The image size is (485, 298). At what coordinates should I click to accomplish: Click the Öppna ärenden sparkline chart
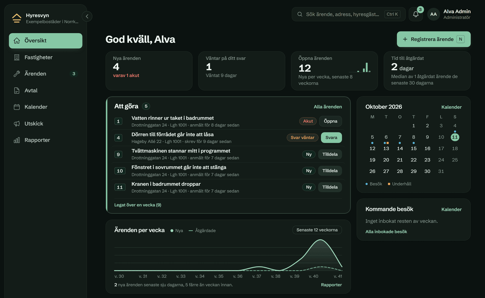pos(360,67)
